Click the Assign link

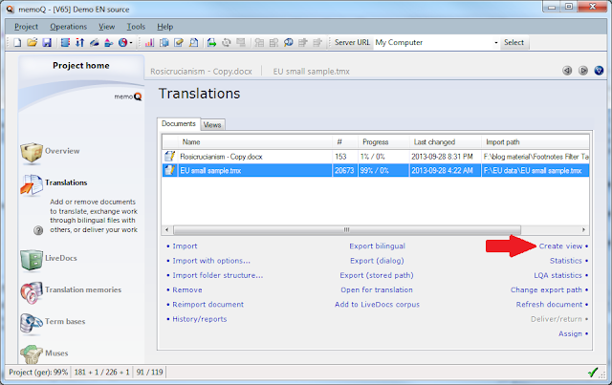570,334
